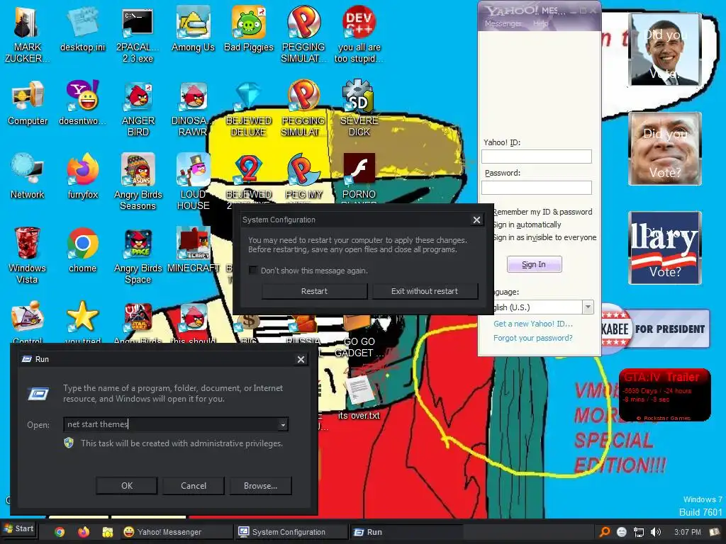This screenshot has height=544, width=726.
Task: Click Restart in System Configuration
Action: 314,291
